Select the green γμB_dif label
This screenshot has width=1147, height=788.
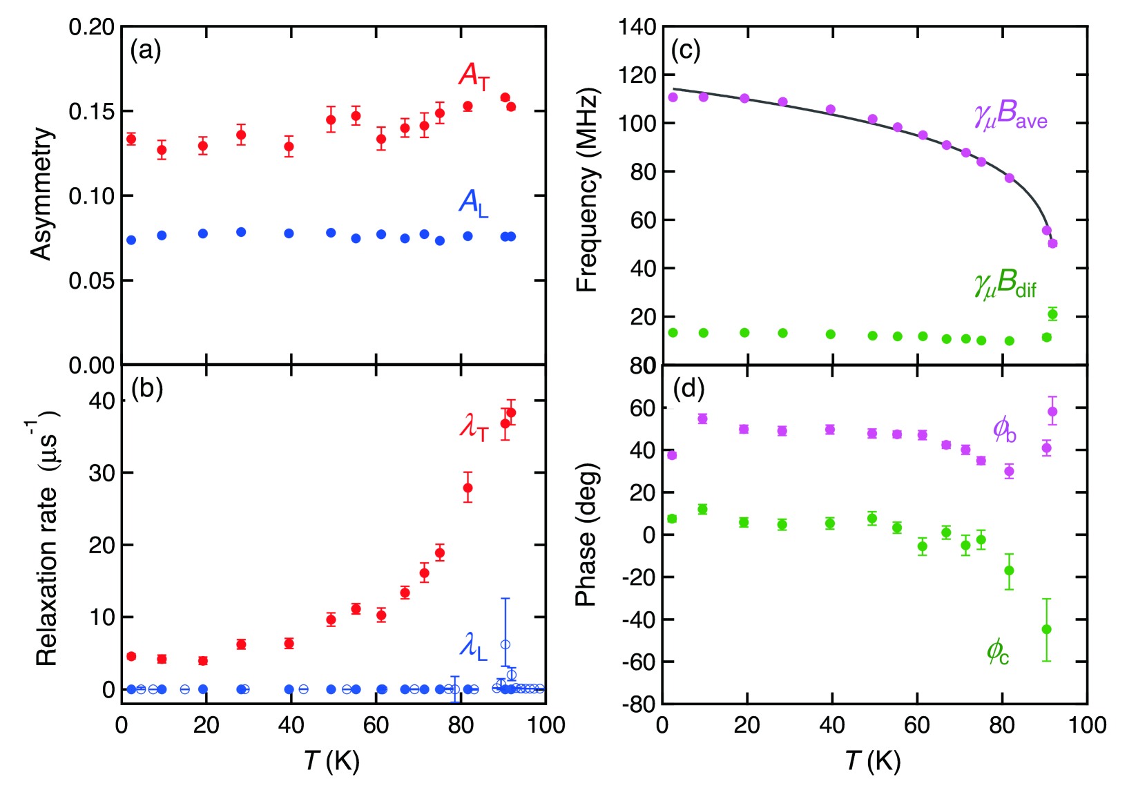[1005, 284]
